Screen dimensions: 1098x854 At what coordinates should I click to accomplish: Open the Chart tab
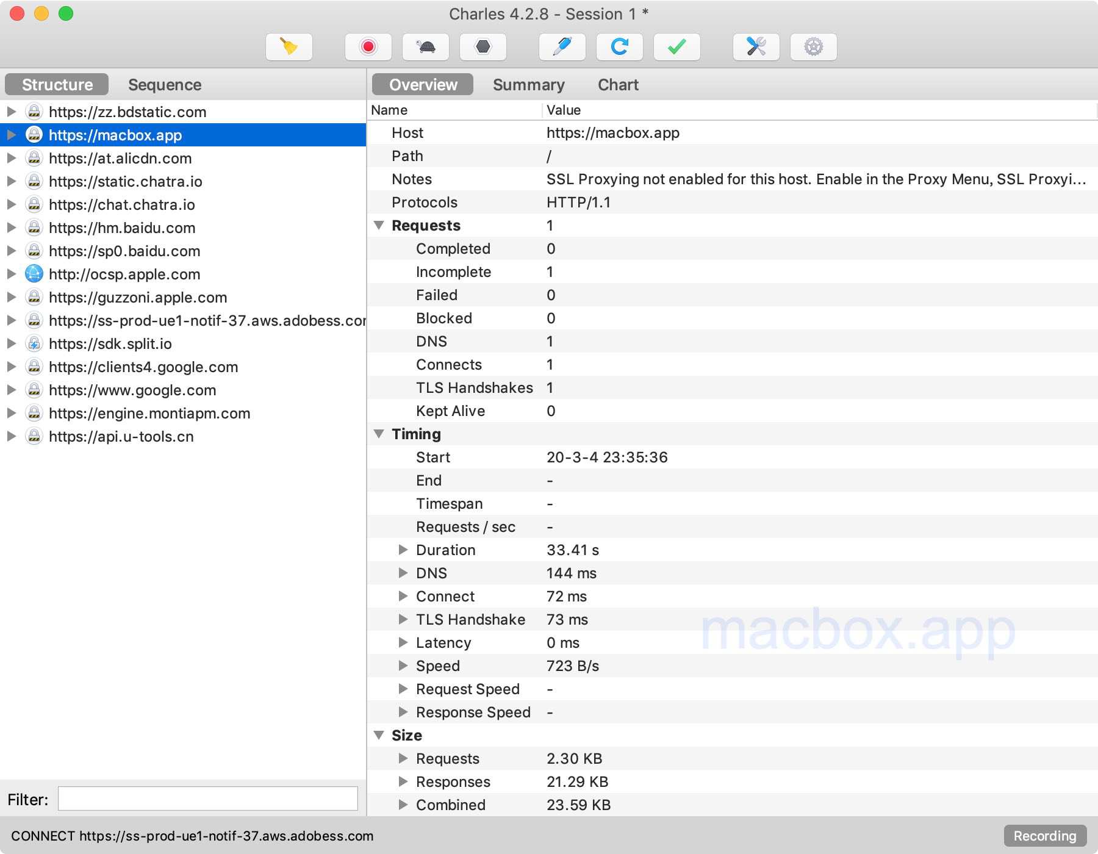point(618,85)
